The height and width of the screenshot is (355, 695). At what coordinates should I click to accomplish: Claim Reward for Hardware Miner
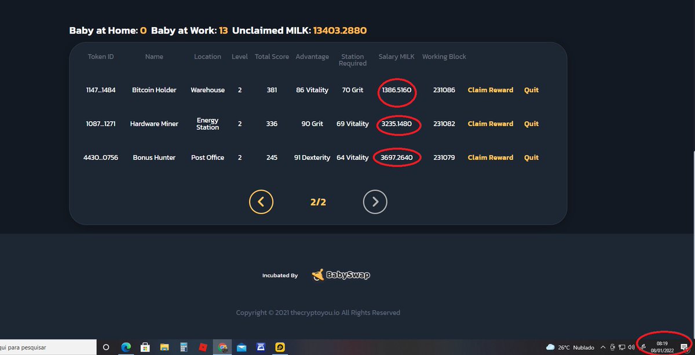pos(491,123)
